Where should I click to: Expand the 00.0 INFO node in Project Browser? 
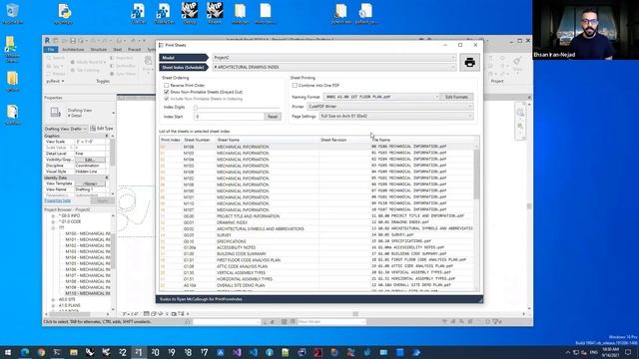53,215
